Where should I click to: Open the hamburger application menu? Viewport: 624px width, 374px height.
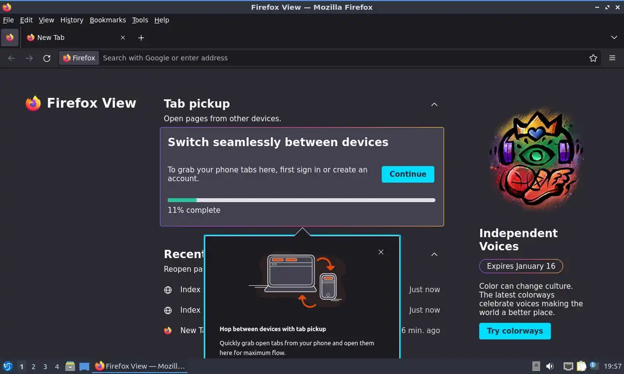(x=612, y=58)
